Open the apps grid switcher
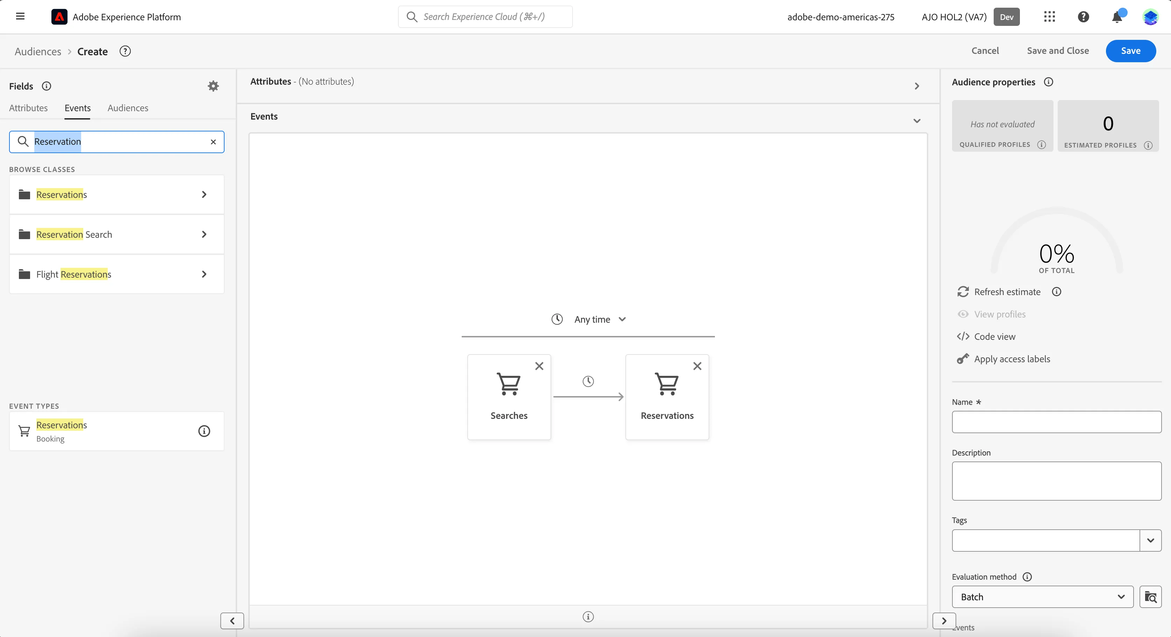1171x637 pixels. pos(1049,17)
